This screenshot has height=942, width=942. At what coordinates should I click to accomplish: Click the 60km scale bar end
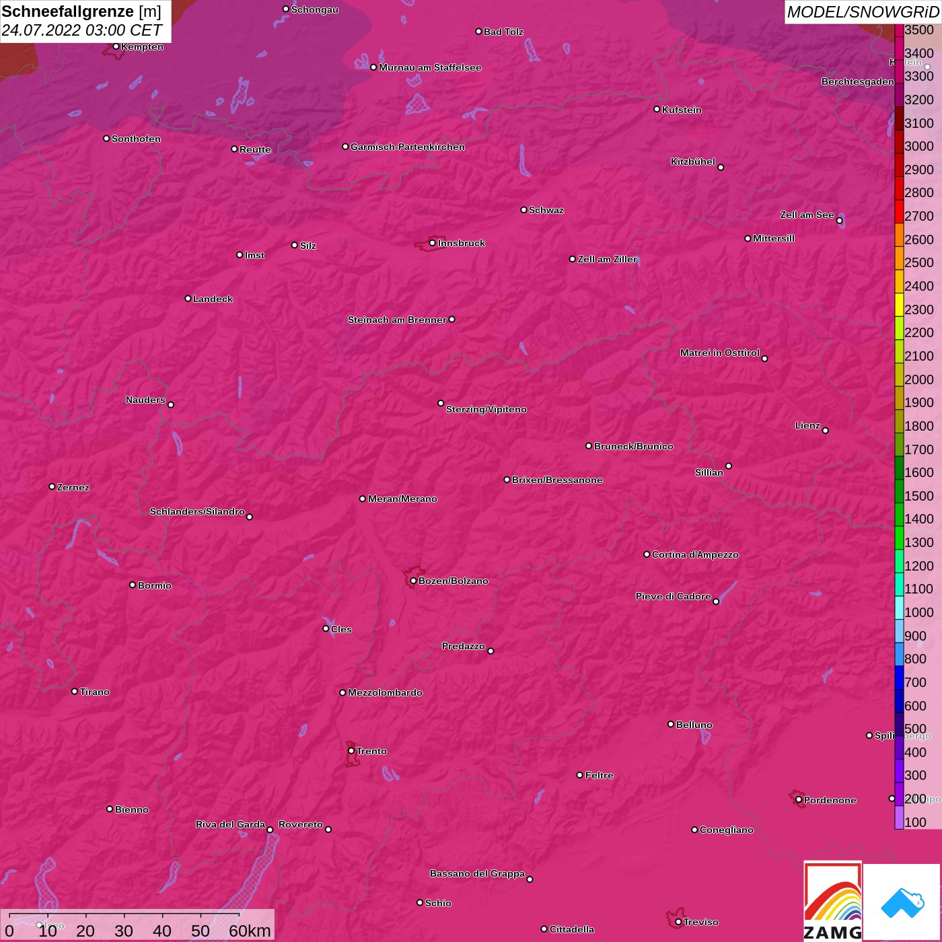[x=240, y=916]
